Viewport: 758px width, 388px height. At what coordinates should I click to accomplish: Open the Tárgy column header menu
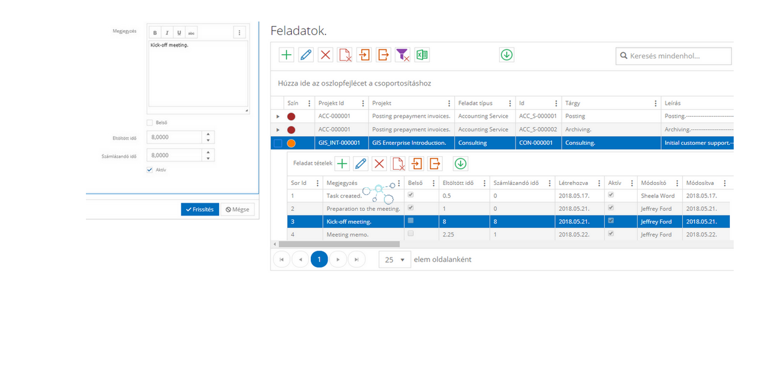[654, 104]
